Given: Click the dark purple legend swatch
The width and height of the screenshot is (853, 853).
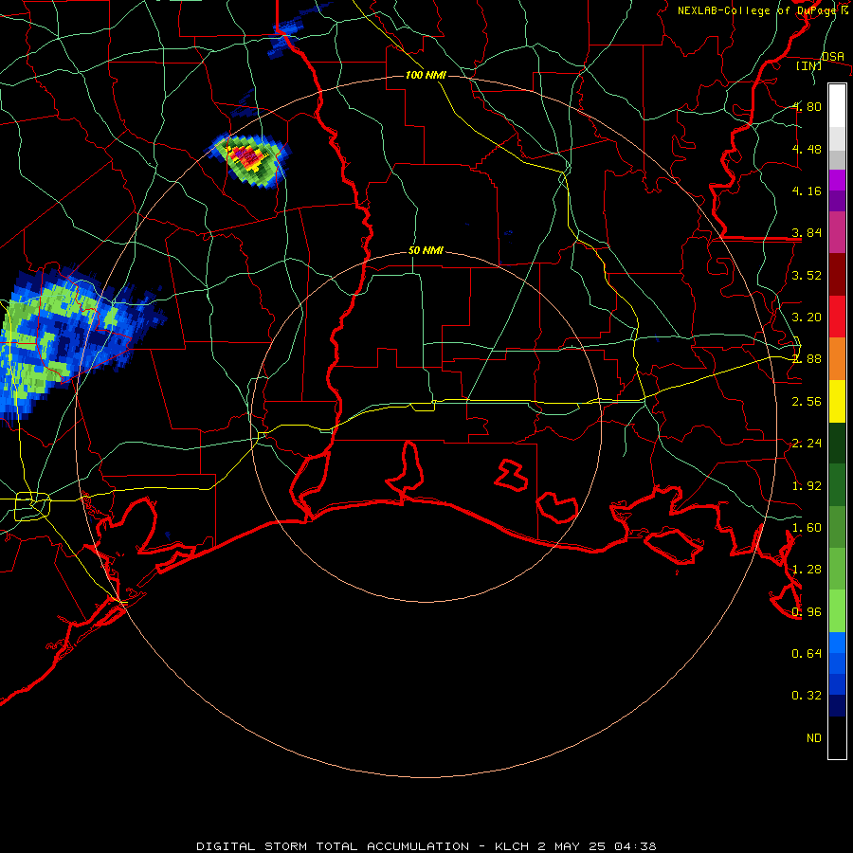Looking at the screenshot, I should pyautogui.click(x=837, y=201).
